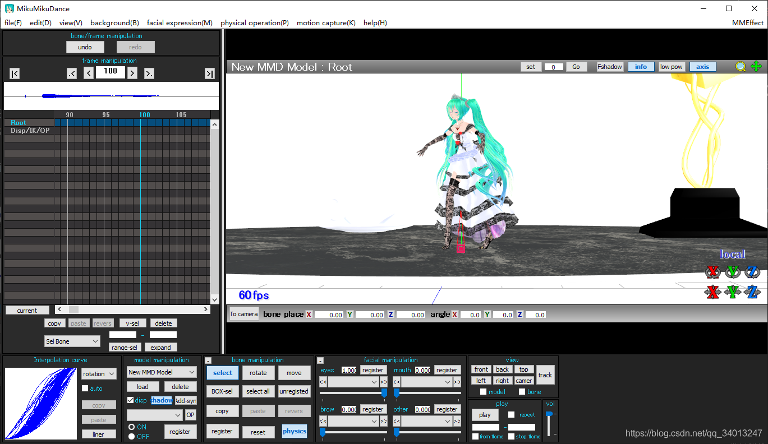Image resolution: width=768 pixels, height=444 pixels.
Task: Click the upper red X rotation axis icon
Action: pyautogui.click(x=713, y=272)
